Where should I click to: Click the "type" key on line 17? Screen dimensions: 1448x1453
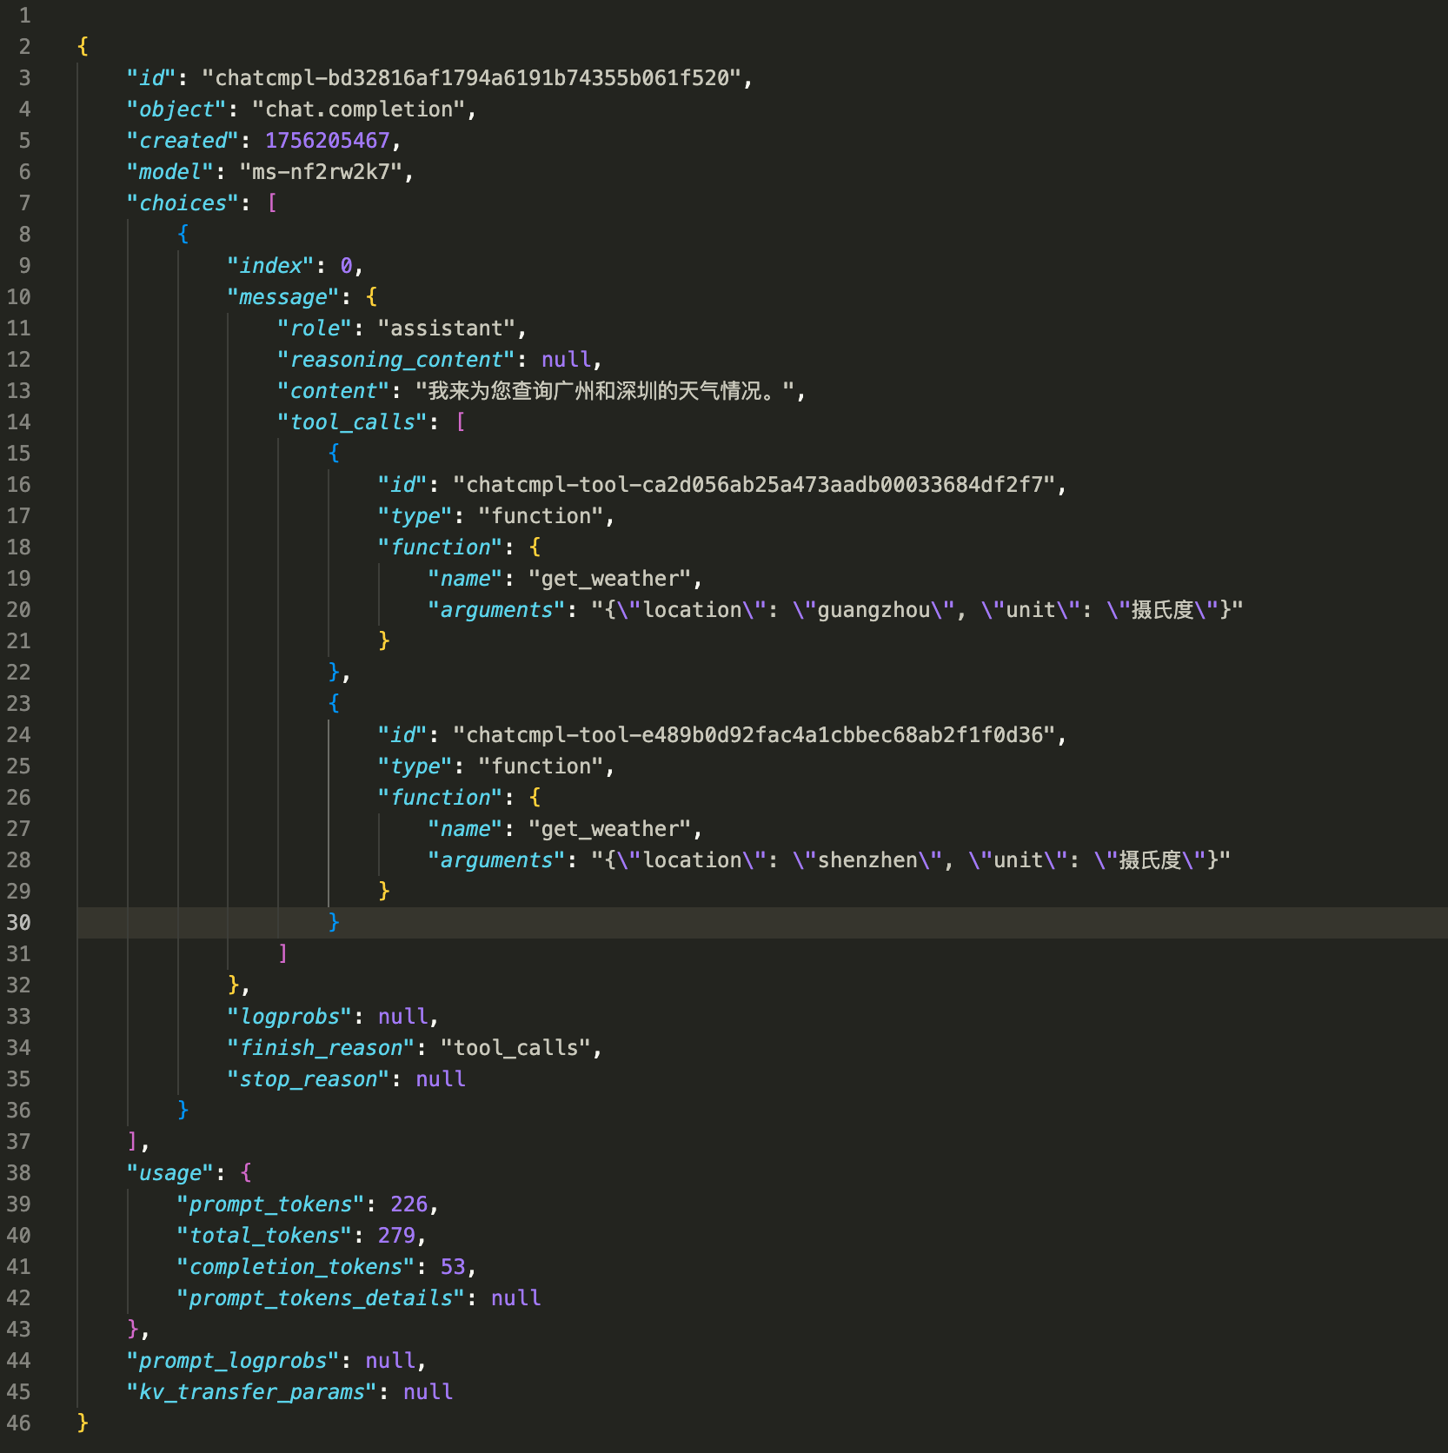click(x=415, y=516)
